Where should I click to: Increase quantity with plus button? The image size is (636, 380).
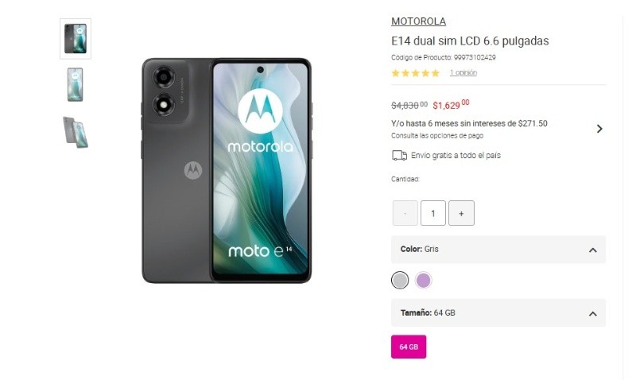pyautogui.click(x=461, y=213)
